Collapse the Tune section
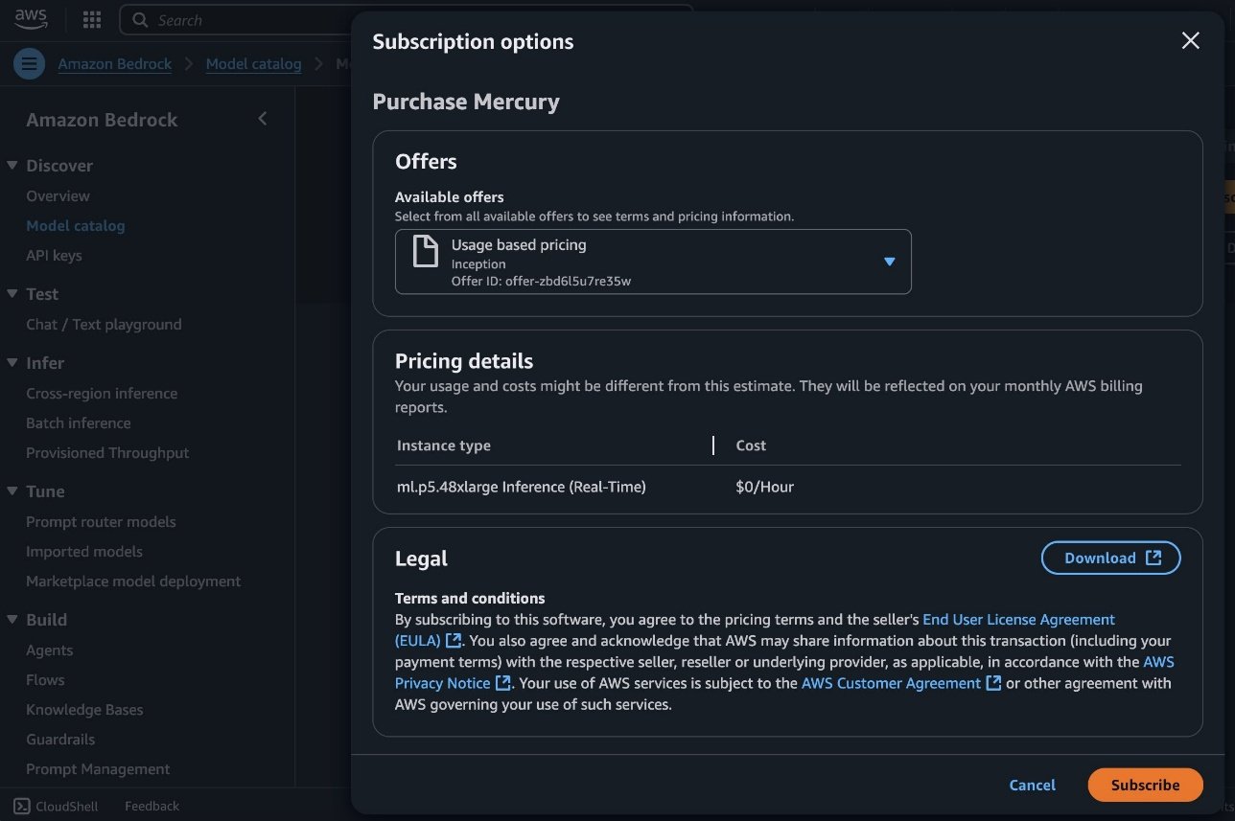Image resolution: width=1235 pixels, height=821 pixels. 12,490
